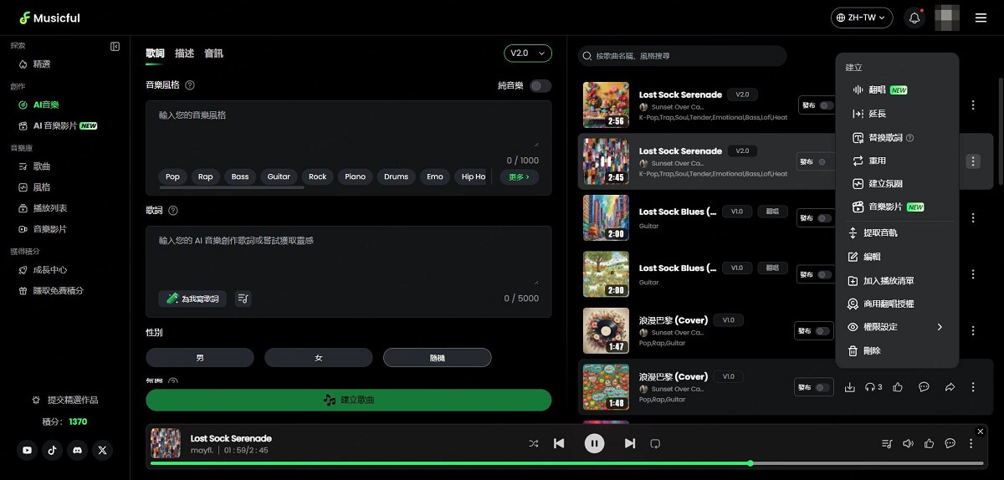Click the lyrics optimize icon beside 為我寫歌詞
Screen dimensions: 1004x480
[243, 299]
